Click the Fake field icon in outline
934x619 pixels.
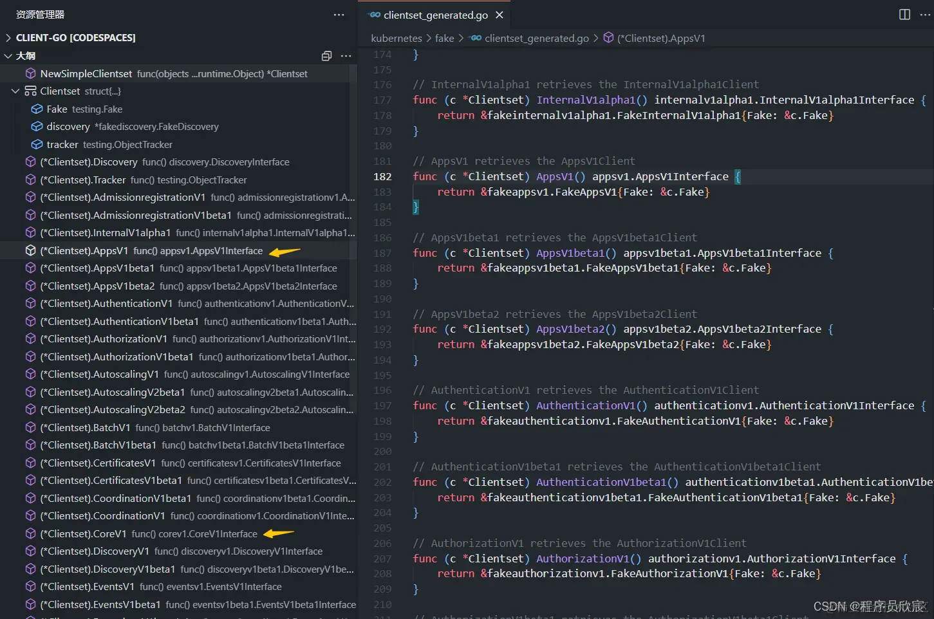(37, 109)
